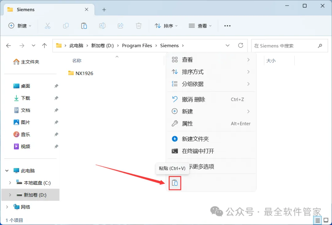The height and width of the screenshot is (225, 332).
Task: Click Program Files in address breadcrumb
Action: (137, 46)
